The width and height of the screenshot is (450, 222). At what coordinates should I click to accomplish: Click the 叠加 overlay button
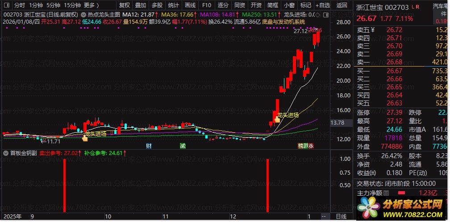tap(141, 5)
